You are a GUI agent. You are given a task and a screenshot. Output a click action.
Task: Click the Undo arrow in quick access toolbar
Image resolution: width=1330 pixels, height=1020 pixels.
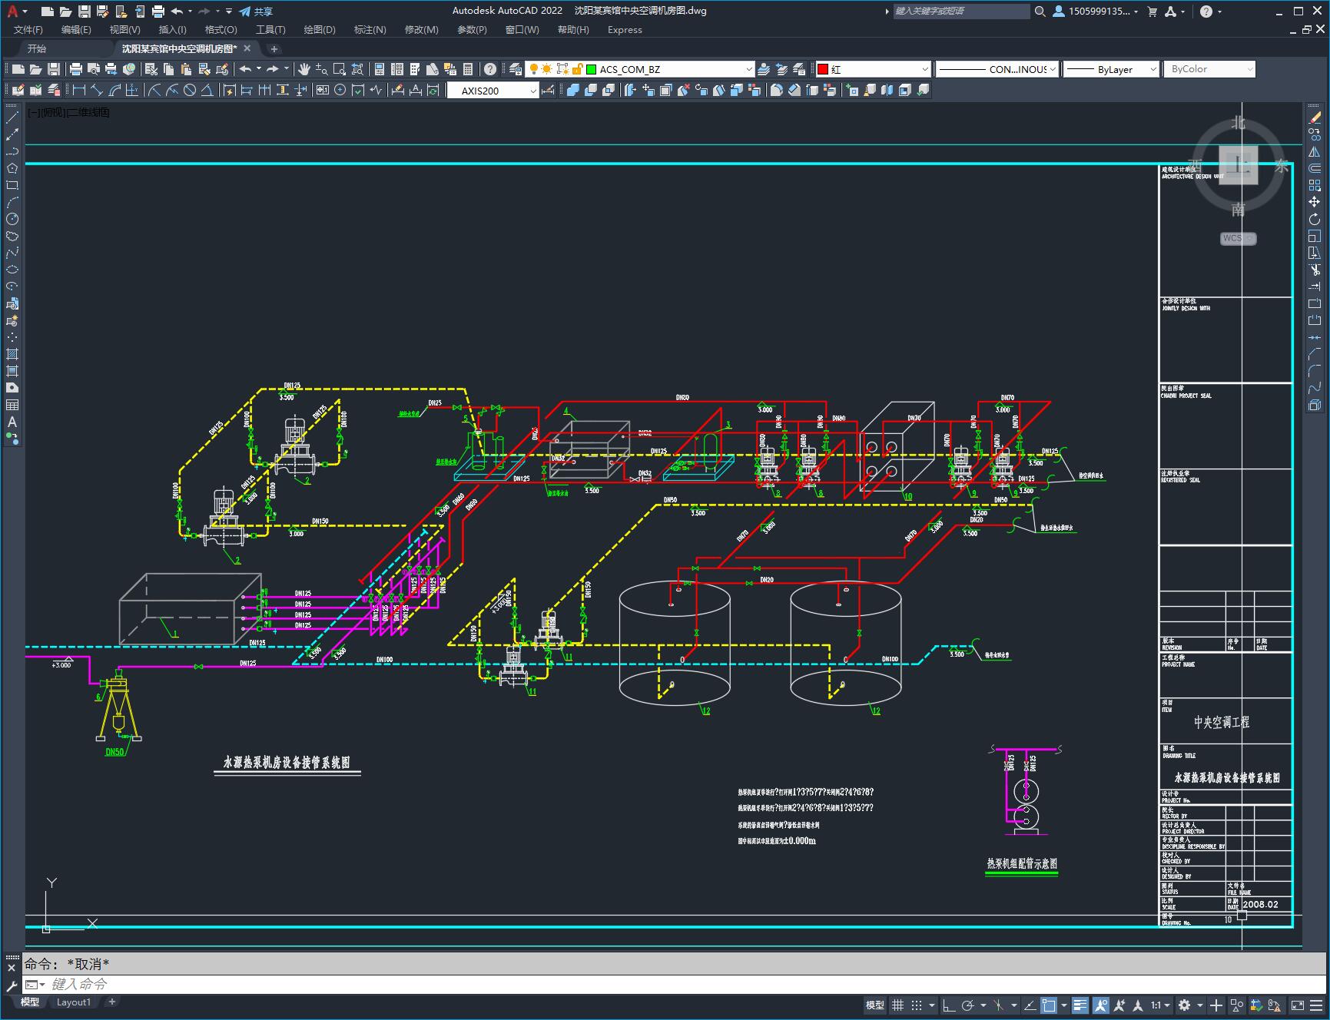[x=177, y=12]
